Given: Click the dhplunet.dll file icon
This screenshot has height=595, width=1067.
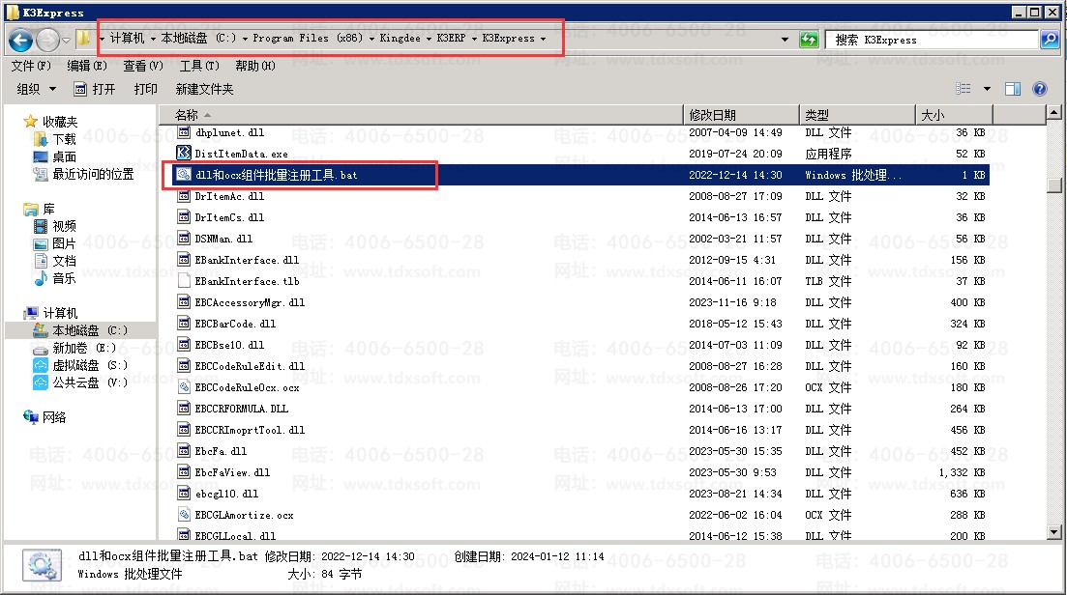Looking at the screenshot, I should (183, 132).
